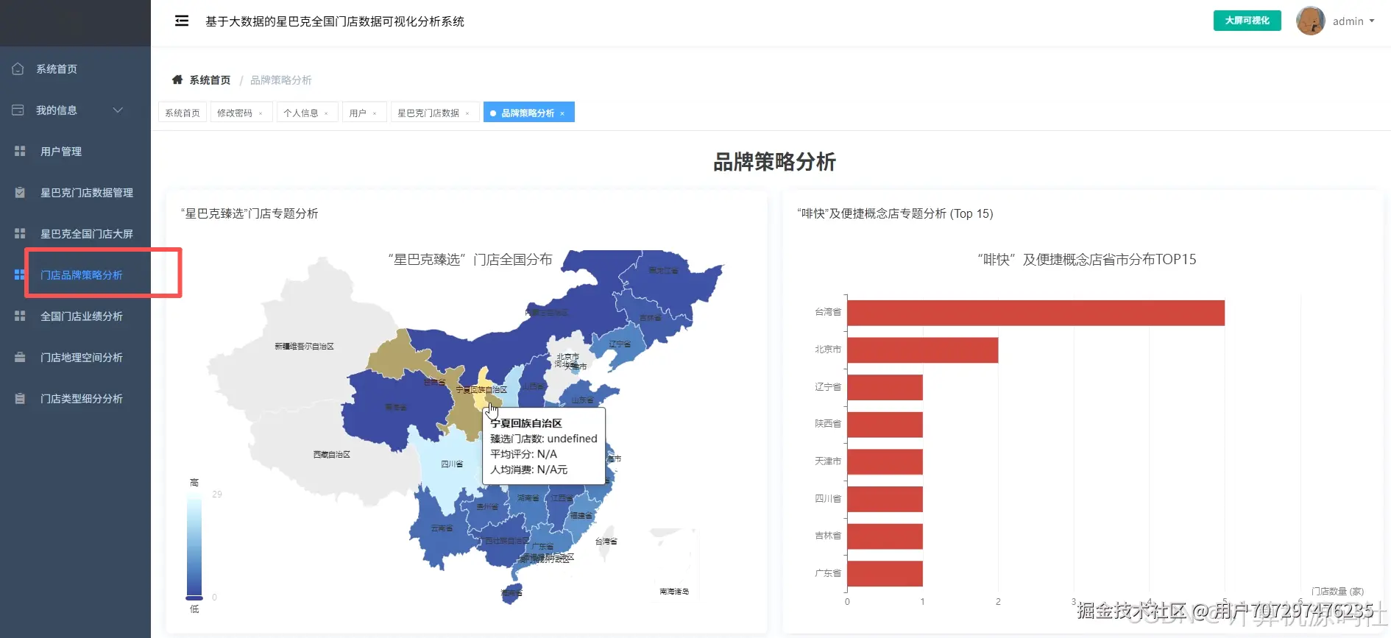Click the green 大屏可视化 button
Viewport: 1391px width, 638px height.
pyautogui.click(x=1247, y=21)
